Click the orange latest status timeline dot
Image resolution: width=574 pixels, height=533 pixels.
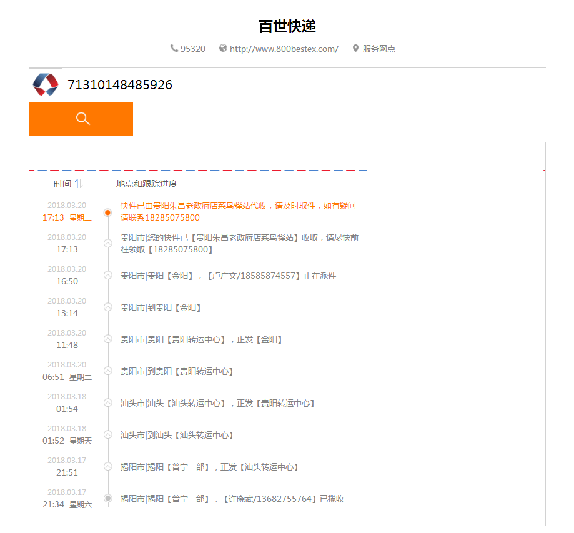[107, 212]
